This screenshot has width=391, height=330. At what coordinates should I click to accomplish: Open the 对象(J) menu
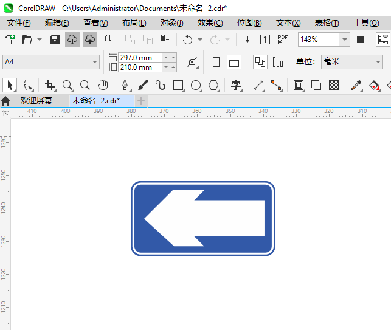(x=172, y=23)
